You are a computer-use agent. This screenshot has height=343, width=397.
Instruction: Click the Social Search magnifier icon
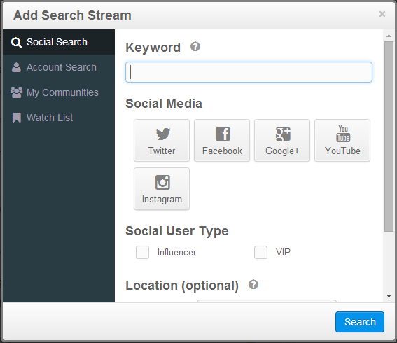click(17, 42)
